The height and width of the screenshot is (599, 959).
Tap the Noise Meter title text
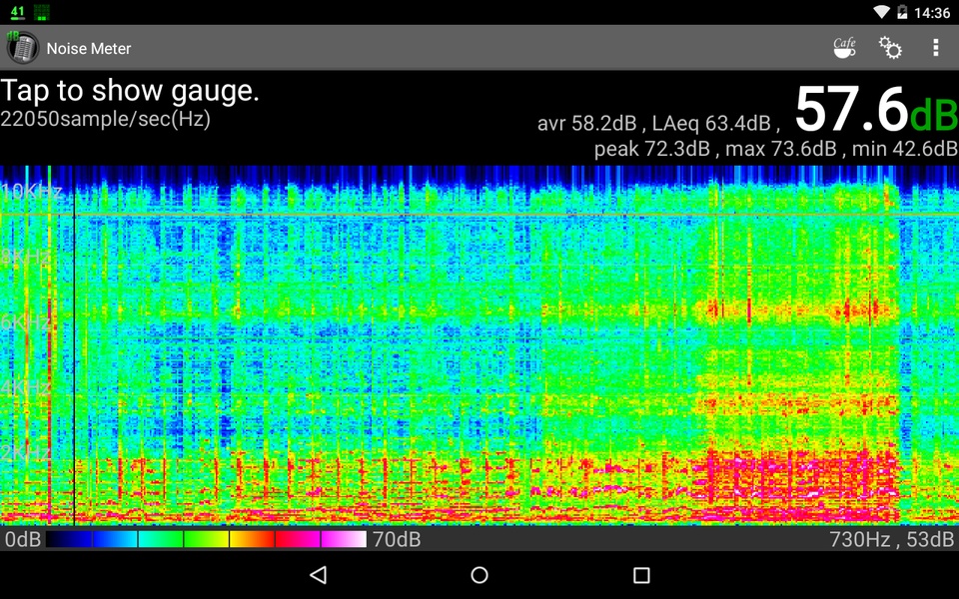[89, 48]
